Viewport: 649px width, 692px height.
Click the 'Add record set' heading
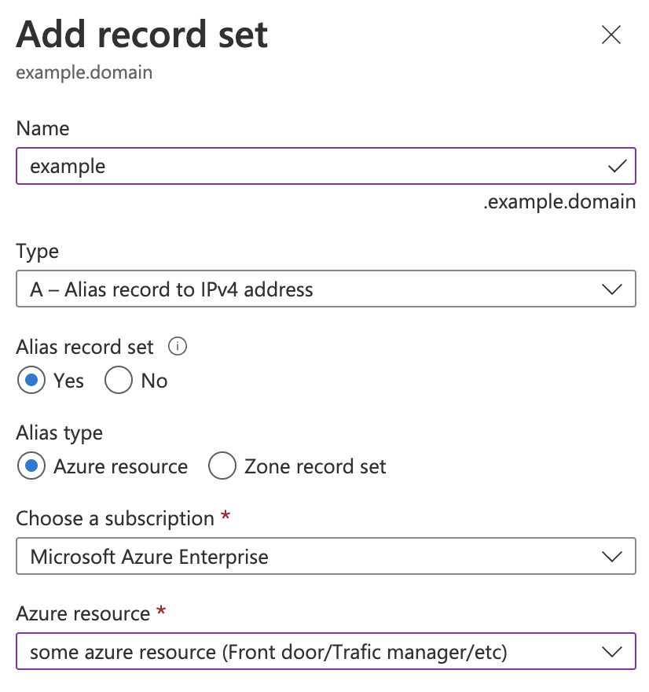pyautogui.click(x=142, y=35)
